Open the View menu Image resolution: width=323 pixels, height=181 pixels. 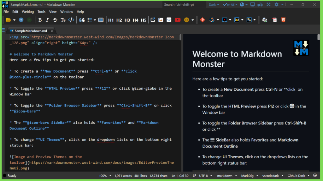coord(53,12)
